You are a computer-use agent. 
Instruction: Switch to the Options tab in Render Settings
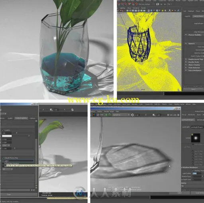pos(32,118)
